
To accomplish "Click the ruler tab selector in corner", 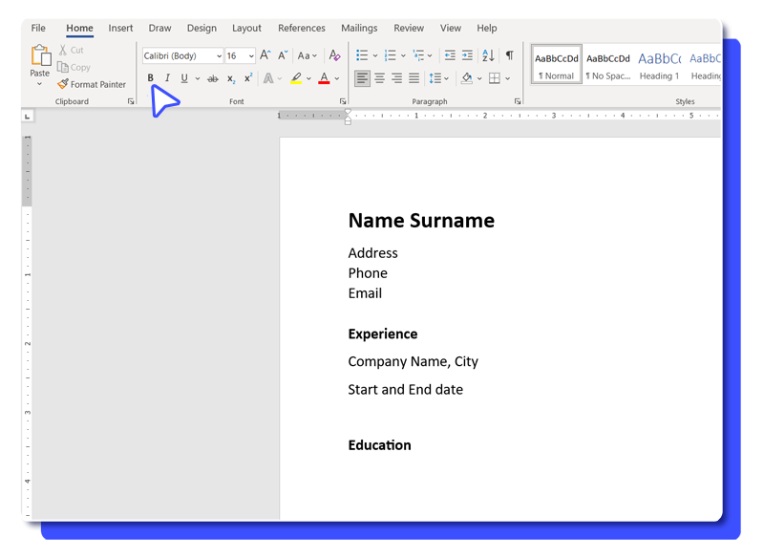I will [x=28, y=116].
